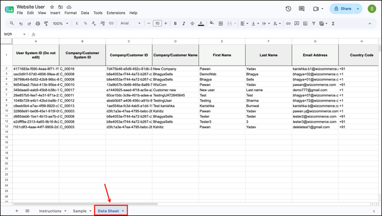The image size is (382, 216).
Task: Switch to the Instructions tab
Action: (x=50, y=211)
